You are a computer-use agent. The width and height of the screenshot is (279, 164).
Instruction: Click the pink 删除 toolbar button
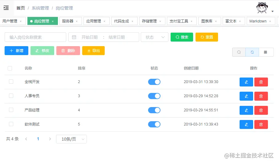pyautogui.click(x=68, y=51)
